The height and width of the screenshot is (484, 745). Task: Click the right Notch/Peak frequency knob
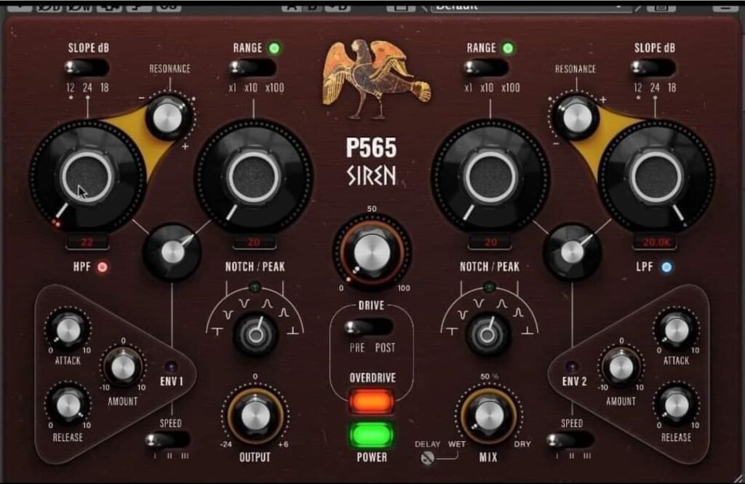pos(490,177)
